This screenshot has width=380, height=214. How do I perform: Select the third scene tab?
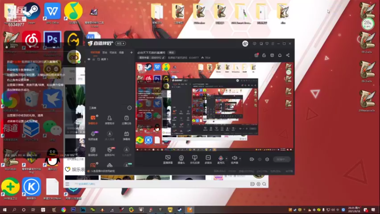(113, 52)
